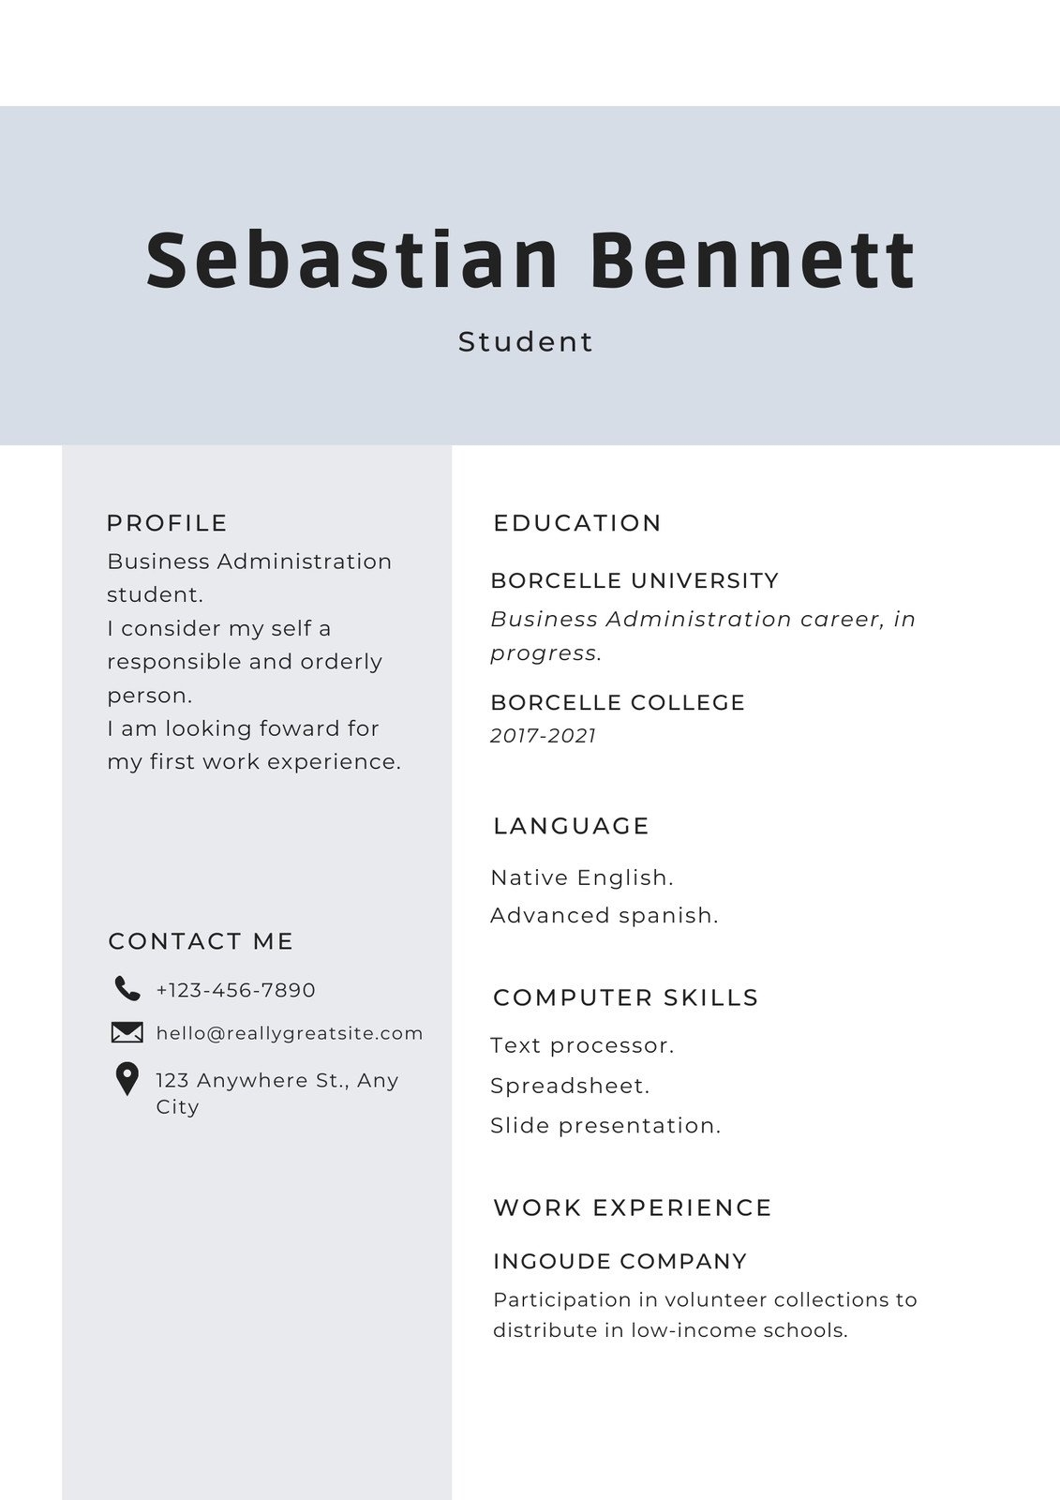The width and height of the screenshot is (1060, 1500).
Task: Click the Advanced spanish line
Action: [x=605, y=915]
